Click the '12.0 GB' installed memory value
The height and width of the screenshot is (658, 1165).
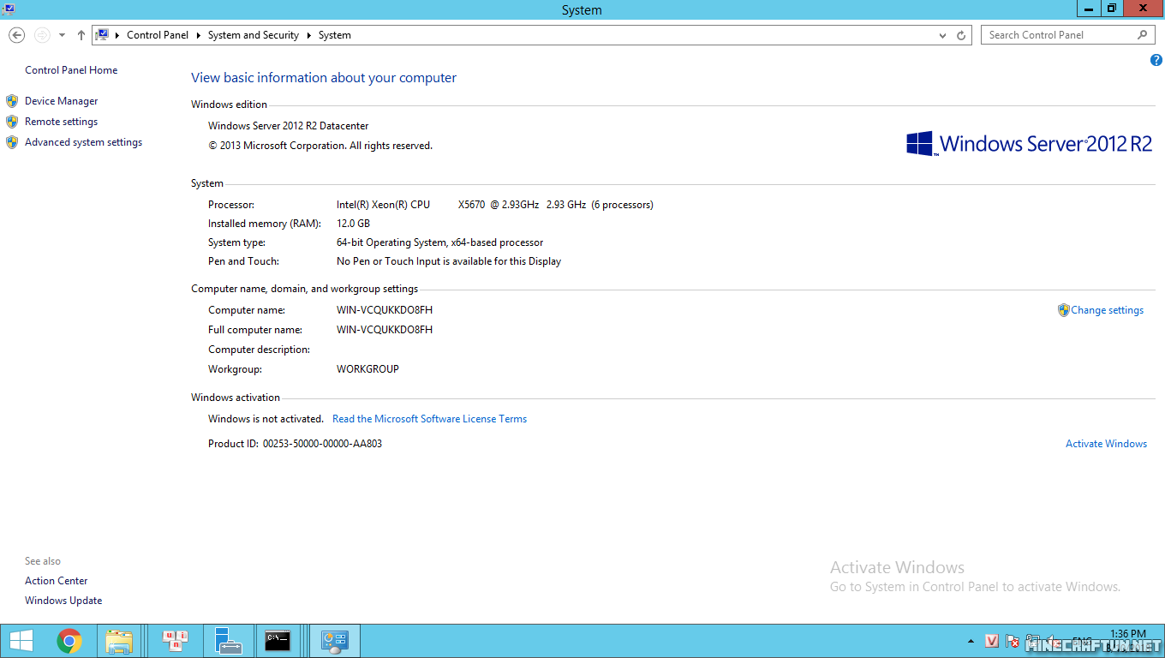coord(354,224)
